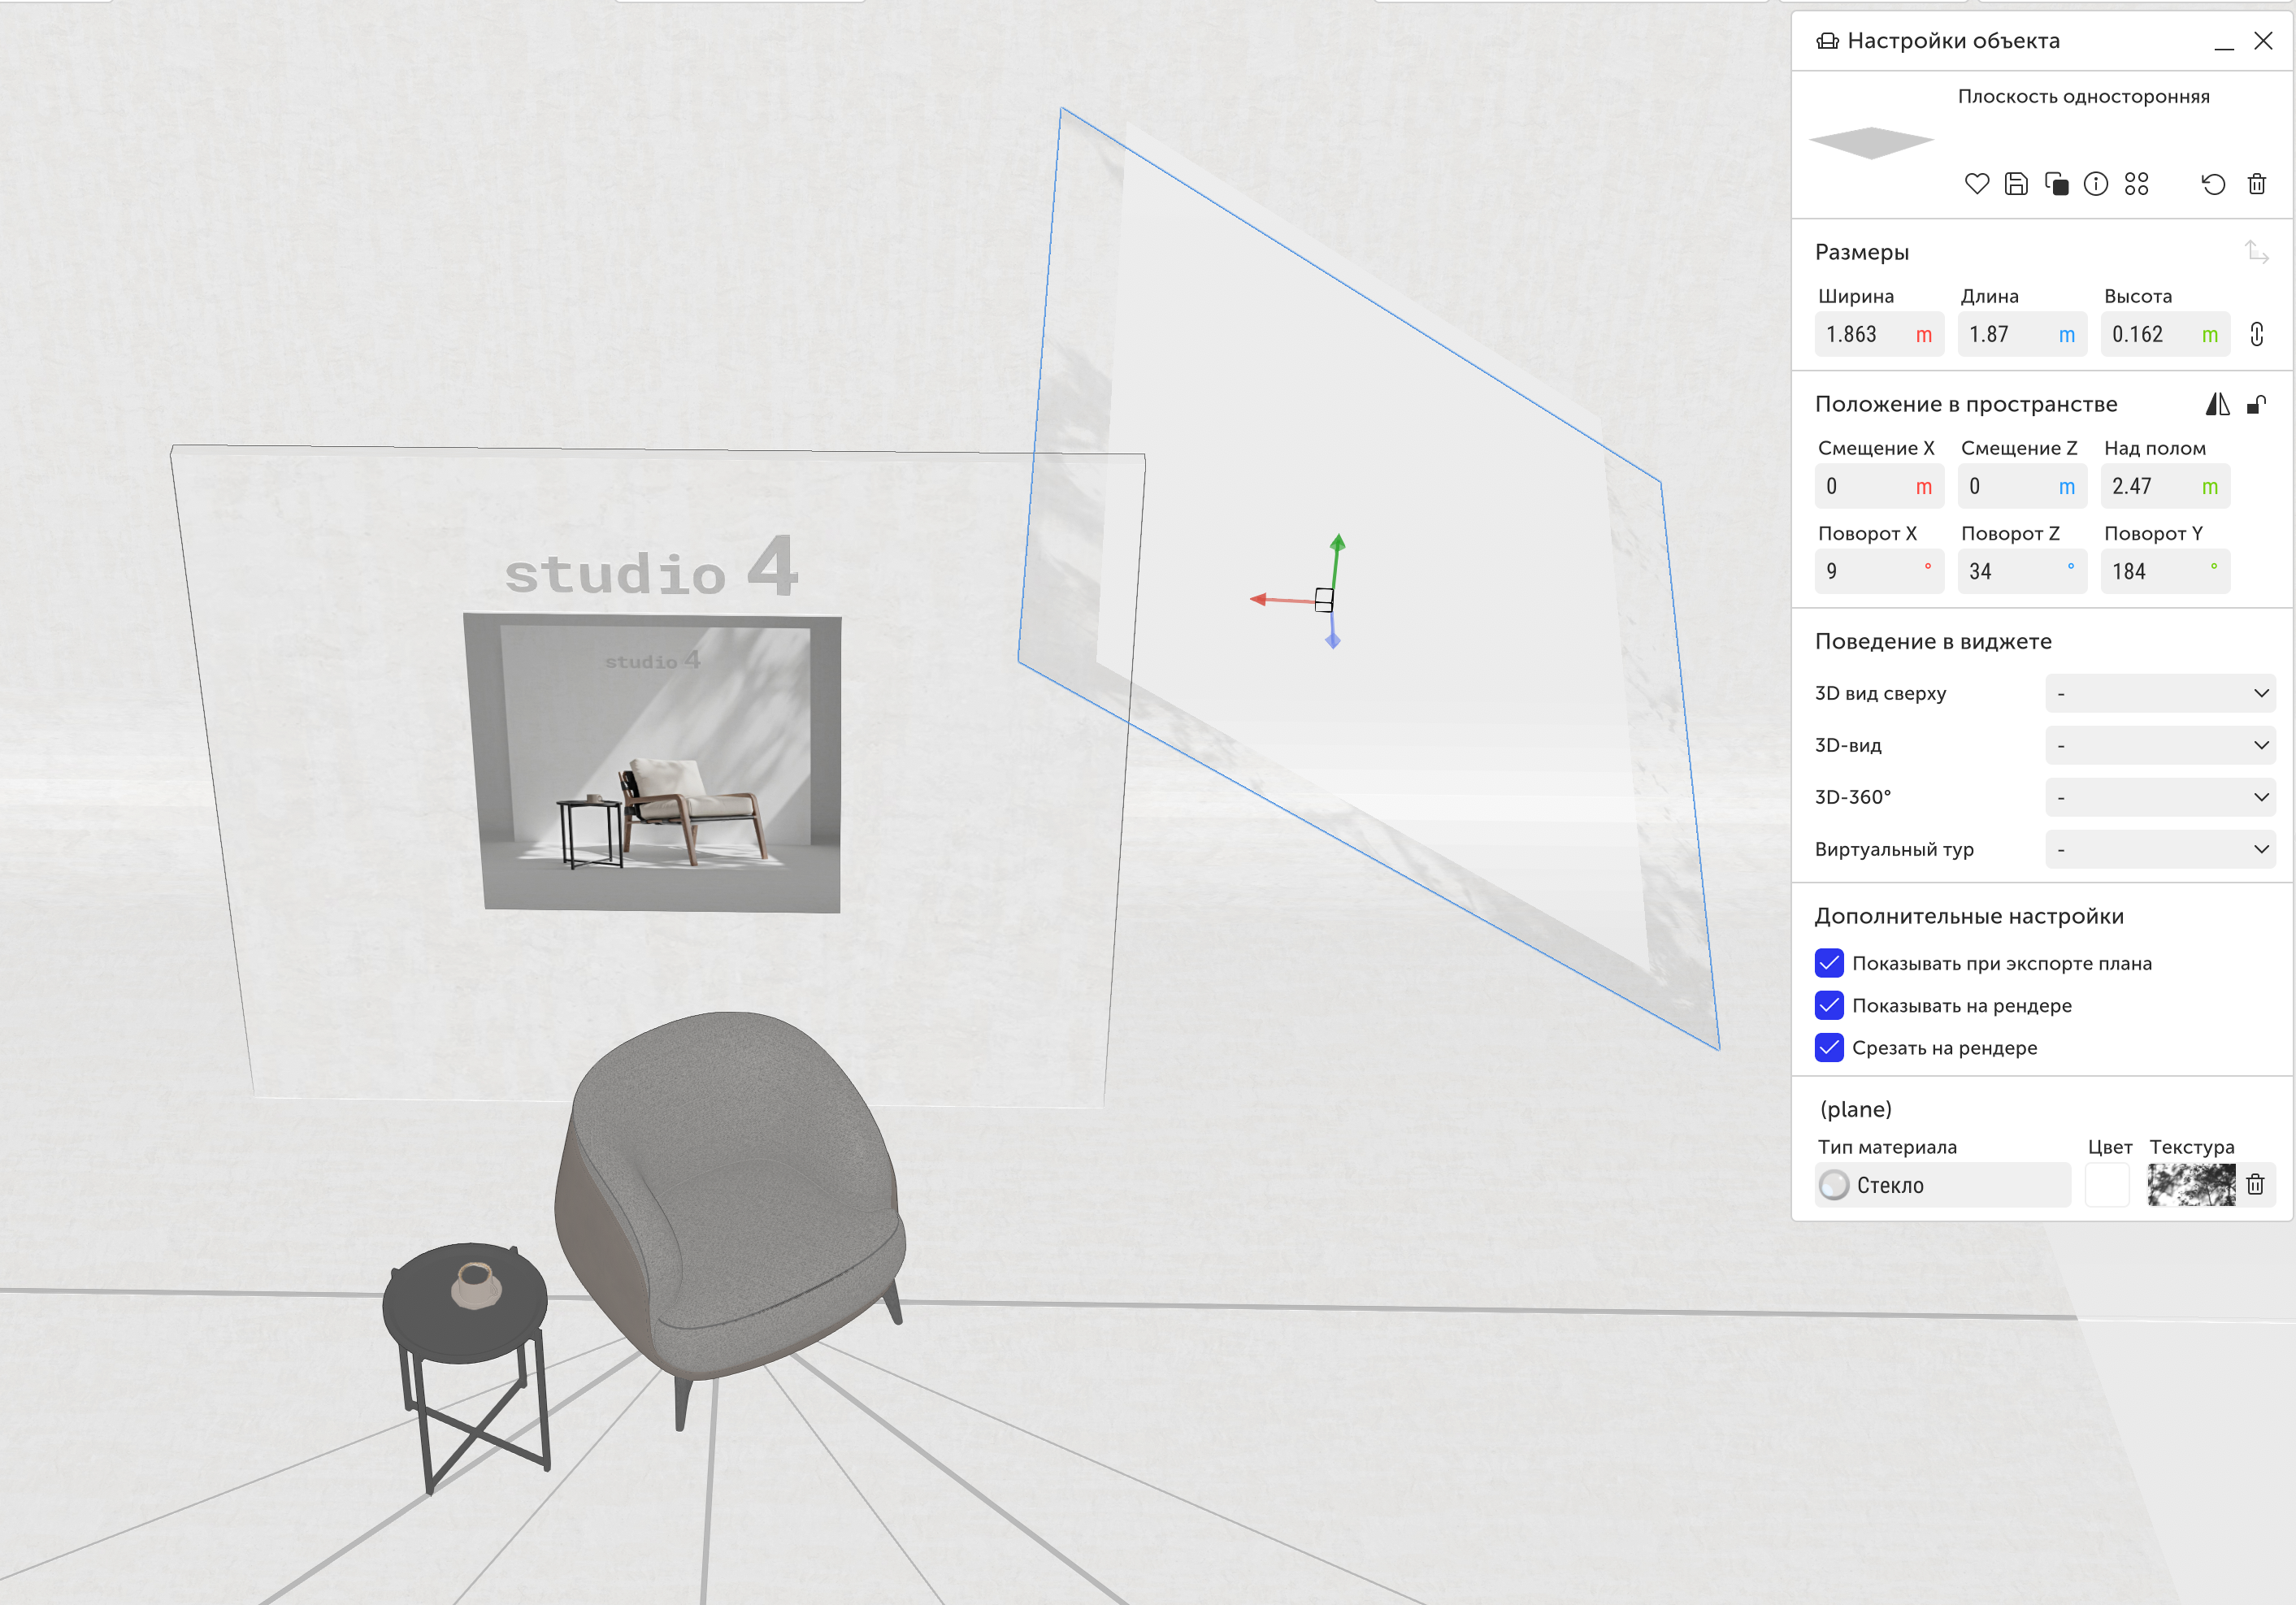Click the Плоскость односторонняя object name

point(2083,96)
